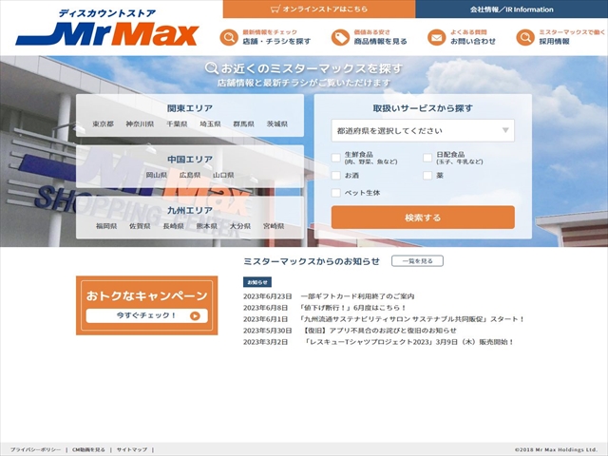Click the campaign play arrow icon
This screenshot has height=456, width=608.
tap(195, 316)
